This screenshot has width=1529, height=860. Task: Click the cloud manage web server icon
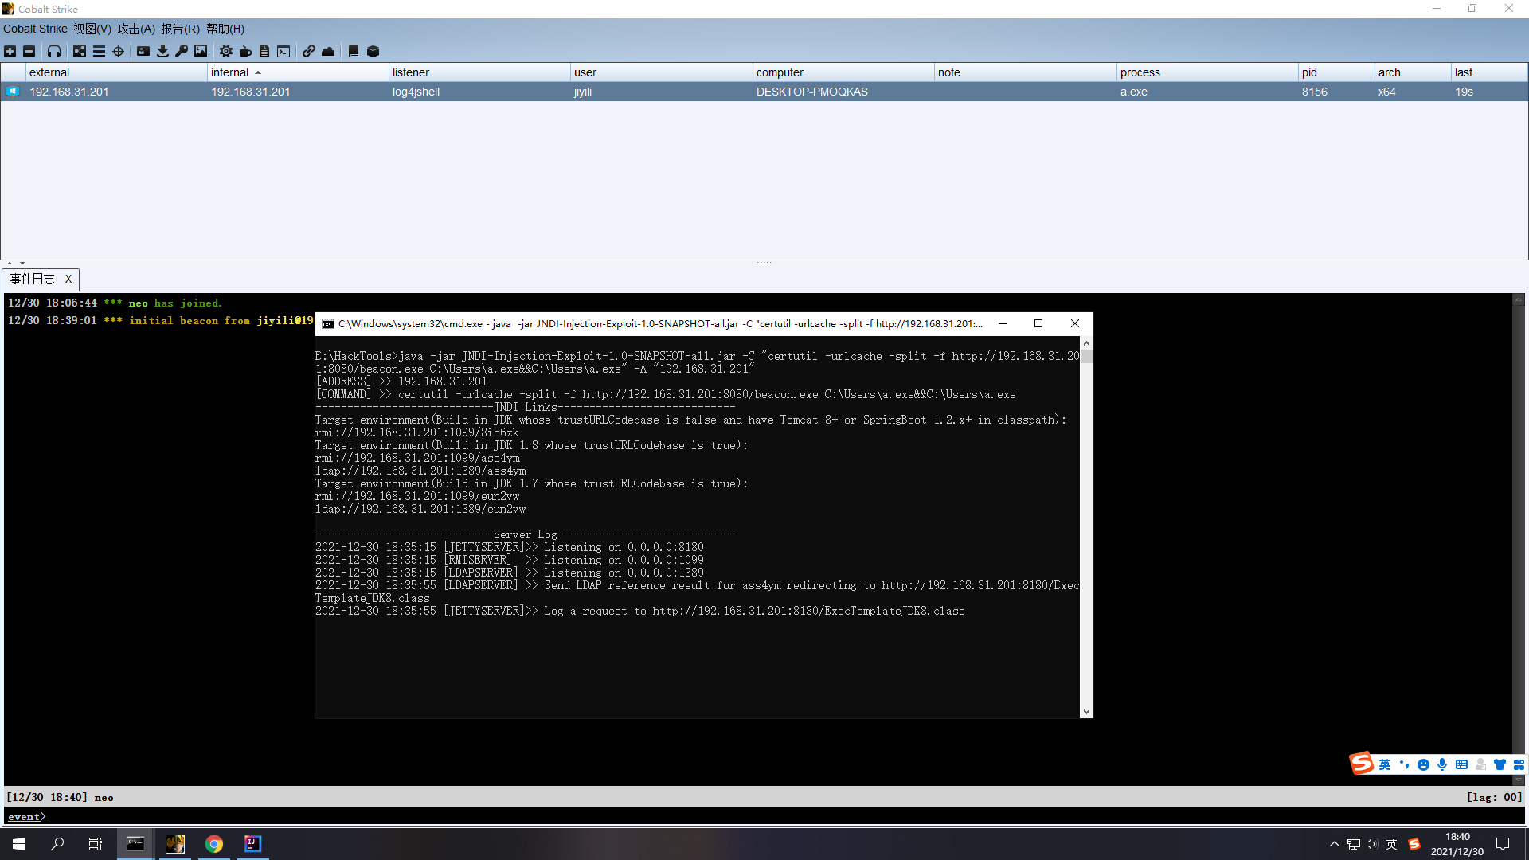pos(328,51)
